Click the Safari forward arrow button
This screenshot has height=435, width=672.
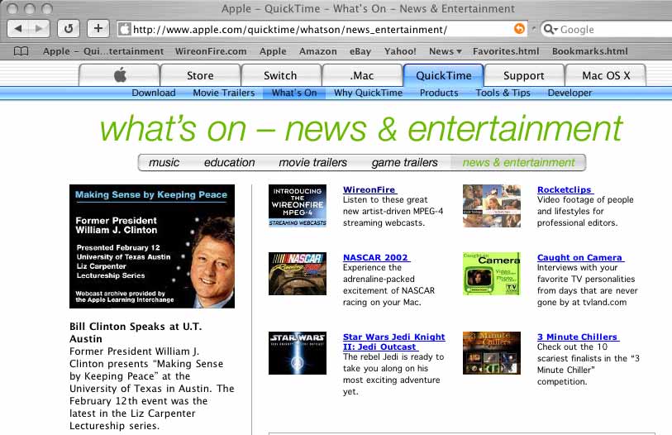coord(39,29)
